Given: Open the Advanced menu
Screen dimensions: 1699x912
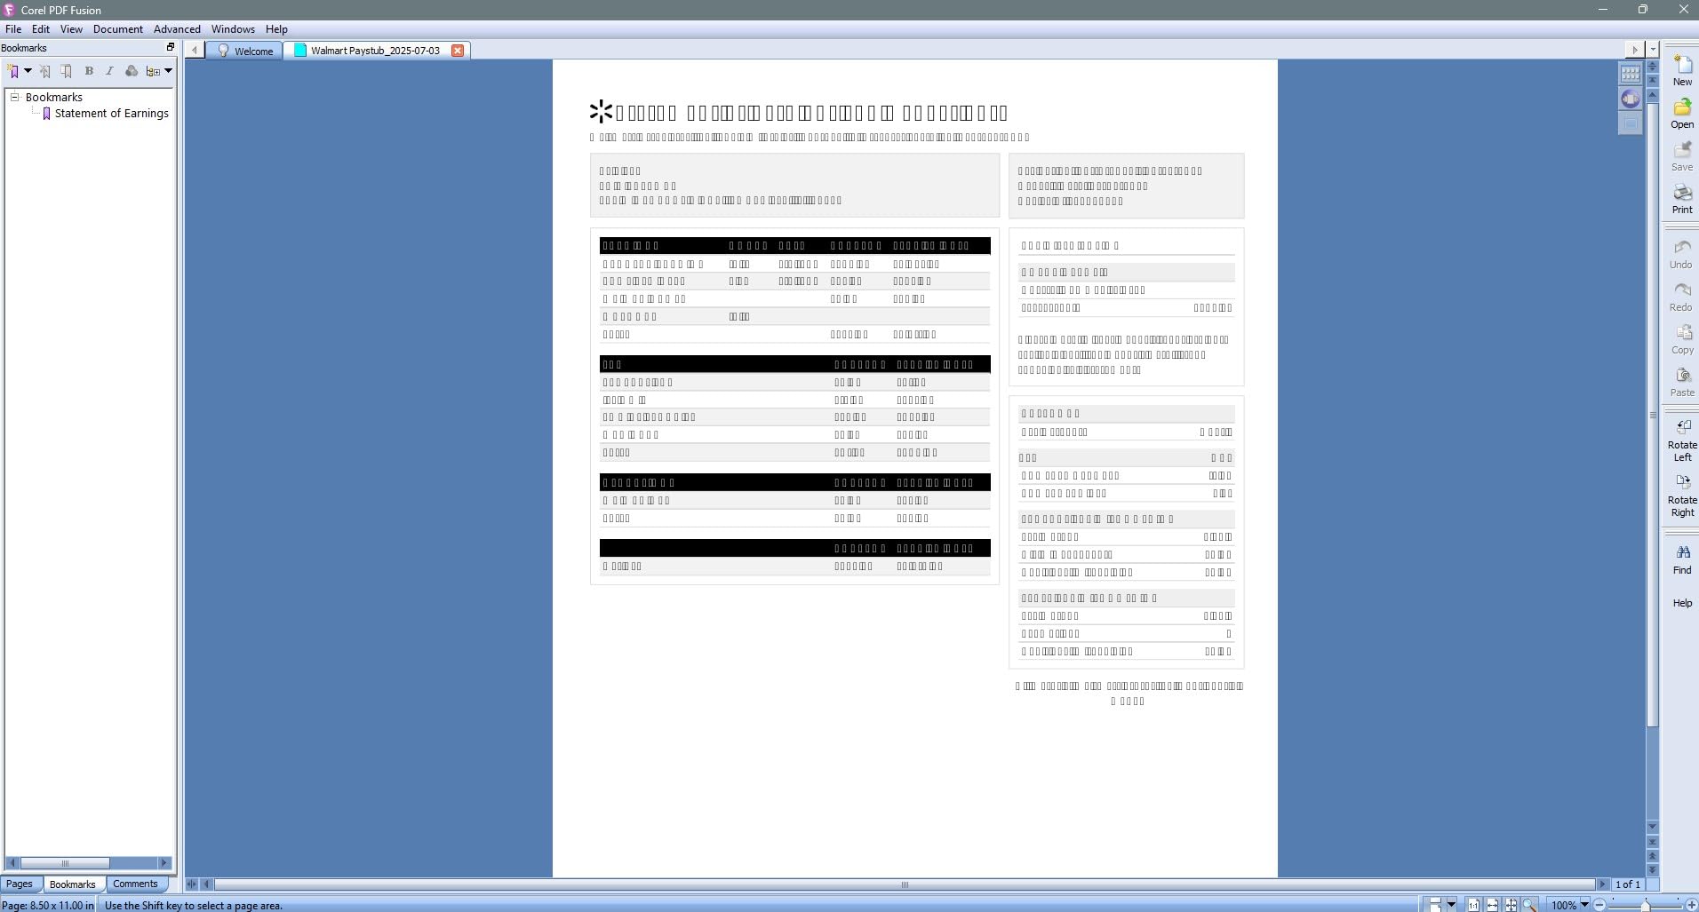Looking at the screenshot, I should pyautogui.click(x=177, y=29).
